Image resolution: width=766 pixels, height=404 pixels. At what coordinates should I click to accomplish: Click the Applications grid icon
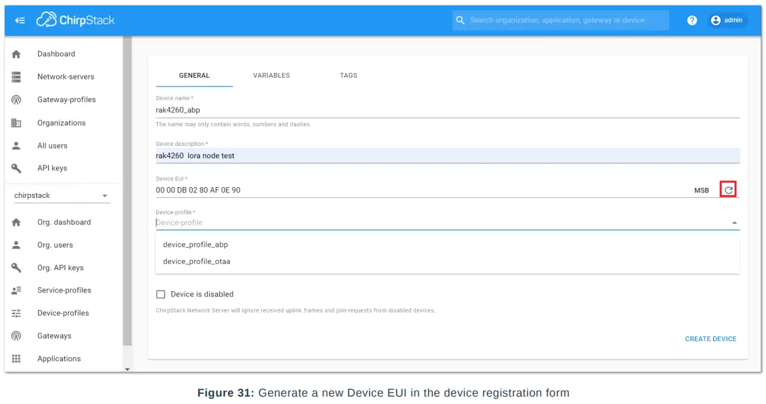(x=16, y=359)
